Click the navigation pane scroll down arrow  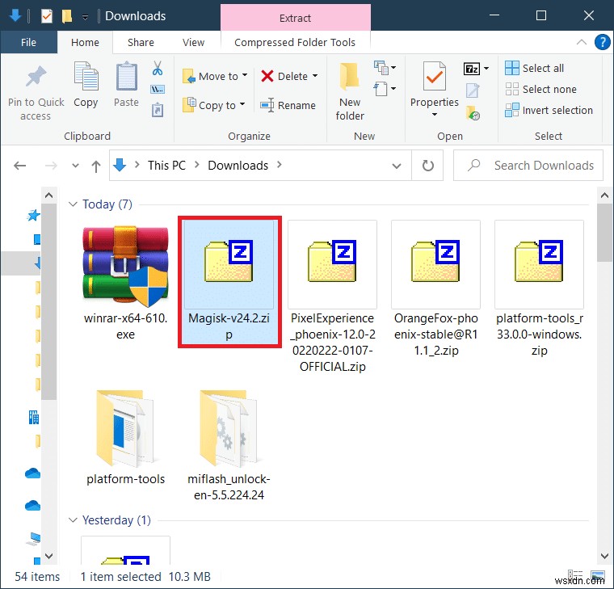[x=48, y=556]
